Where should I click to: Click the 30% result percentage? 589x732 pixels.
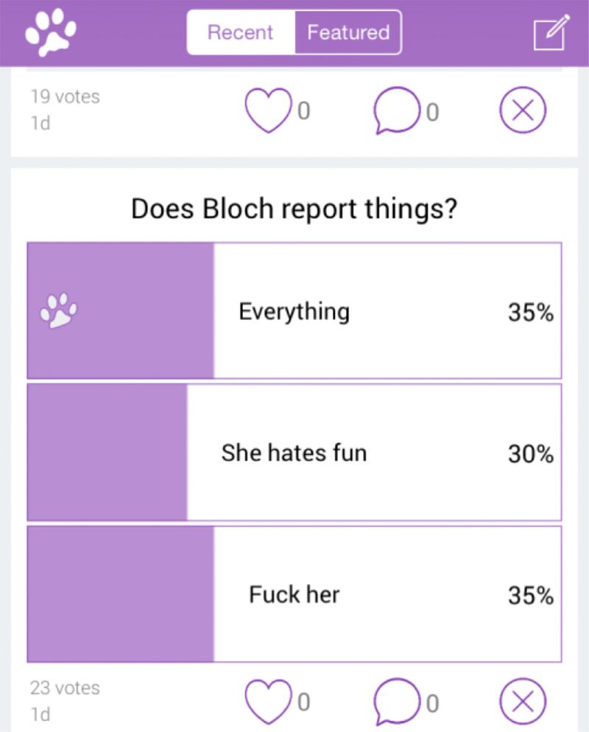(x=530, y=453)
